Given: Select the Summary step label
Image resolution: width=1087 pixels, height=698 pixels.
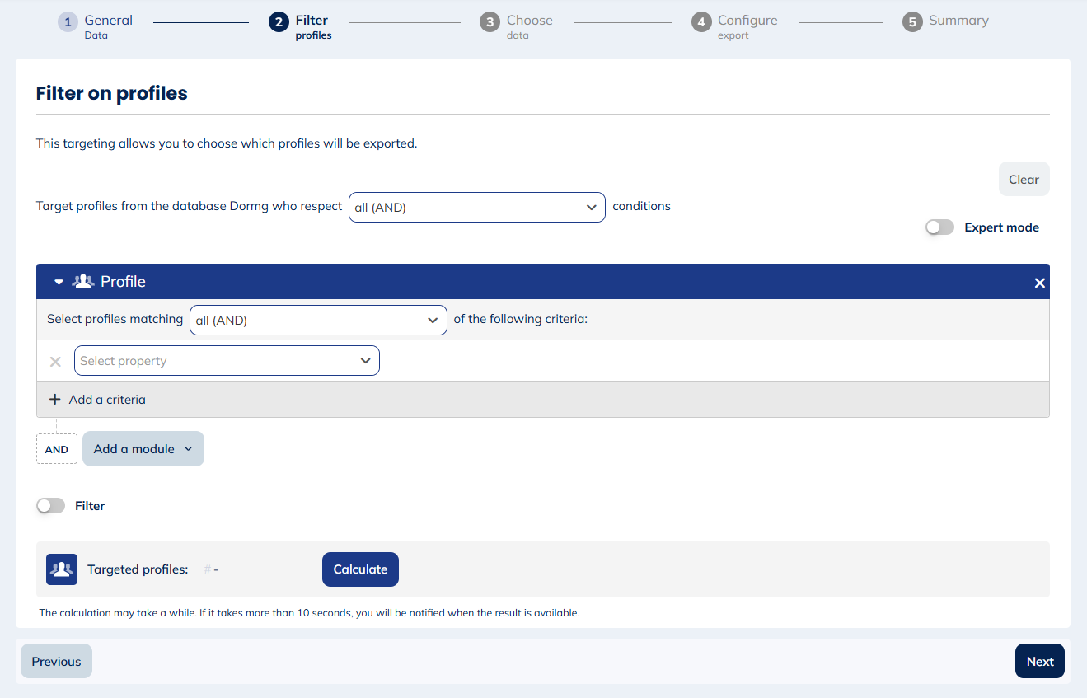Looking at the screenshot, I should pyautogui.click(x=958, y=20).
